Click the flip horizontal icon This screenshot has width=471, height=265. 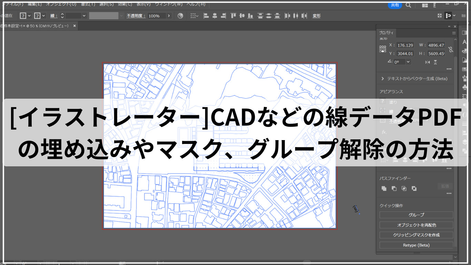[428, 62]
